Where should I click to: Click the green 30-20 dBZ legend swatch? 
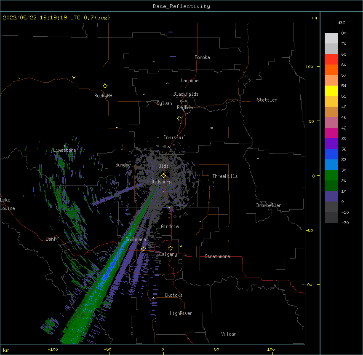331,175
